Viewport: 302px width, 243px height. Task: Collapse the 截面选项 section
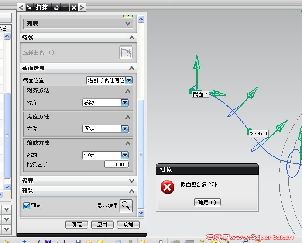[x=132, y=68]
